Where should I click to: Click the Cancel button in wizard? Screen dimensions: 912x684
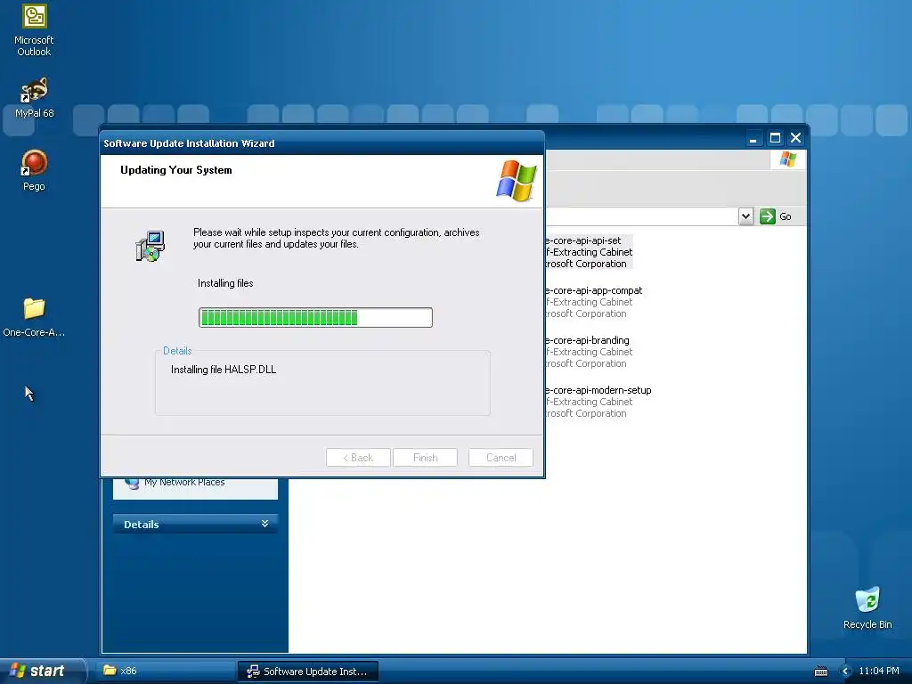point(501,457)
